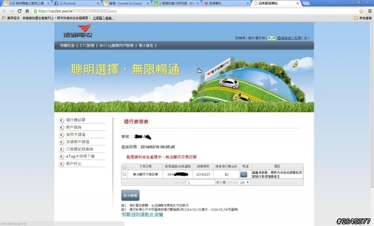
Task: Click the last-page pager arrow
Action: pyautogui.click(x=236, y=182)
